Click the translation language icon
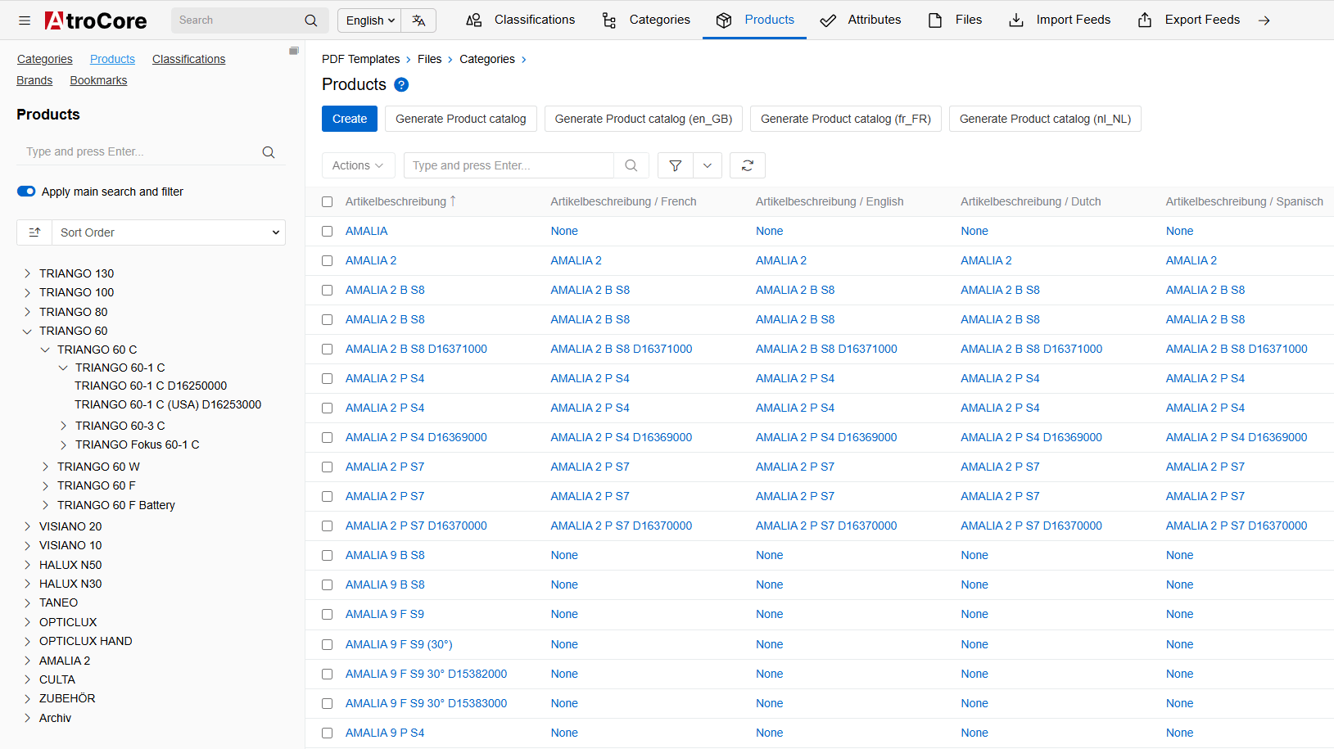The width and height of the screenshot is (1334, 749). click(x=418, y=20)
